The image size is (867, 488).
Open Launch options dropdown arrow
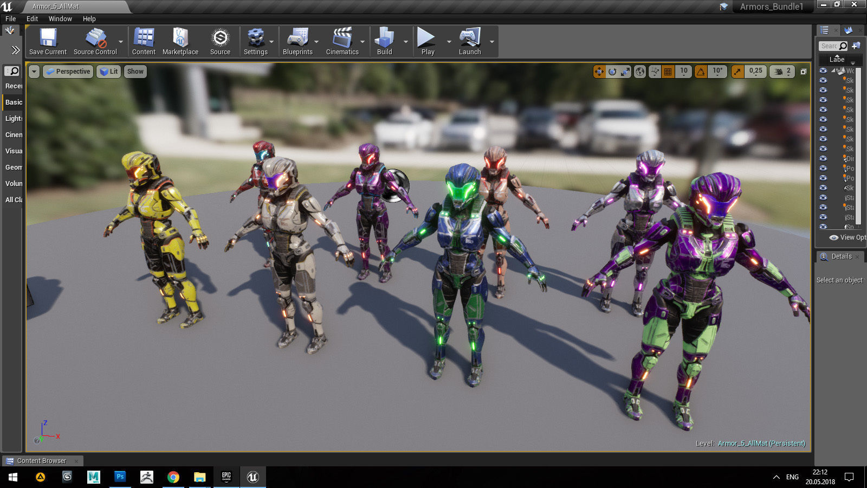tap(492, 42)
